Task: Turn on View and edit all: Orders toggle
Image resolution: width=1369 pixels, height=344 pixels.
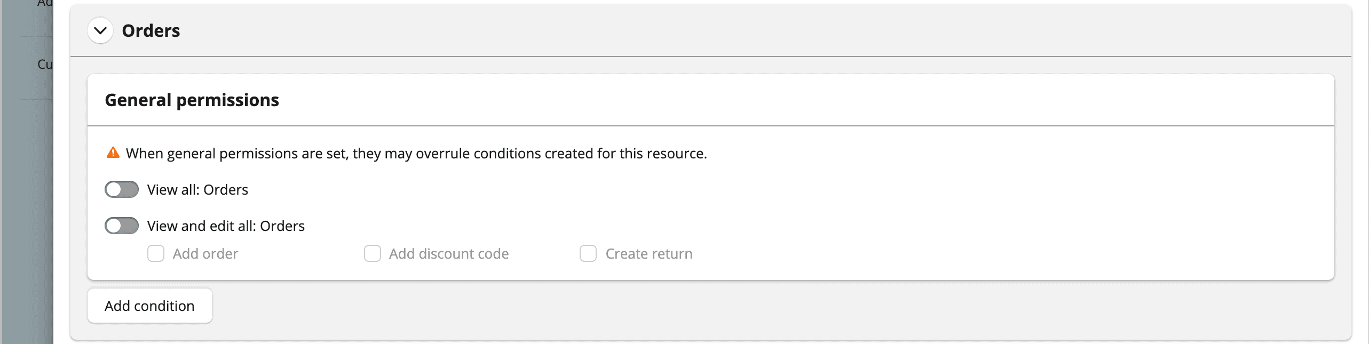Action: 122,226
